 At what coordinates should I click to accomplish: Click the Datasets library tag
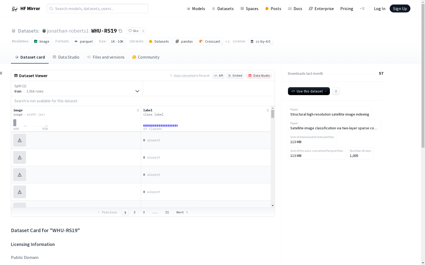click(159, 41)
